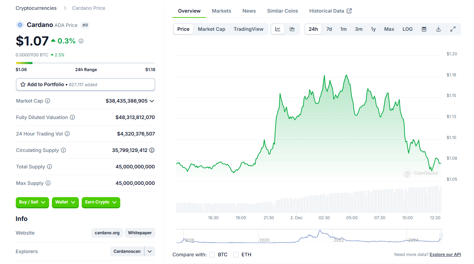Viewport: 474px width, 264px height.
Task: Go to Cryptocurrencies breadcrumb
Action: (x=36, y=8)
